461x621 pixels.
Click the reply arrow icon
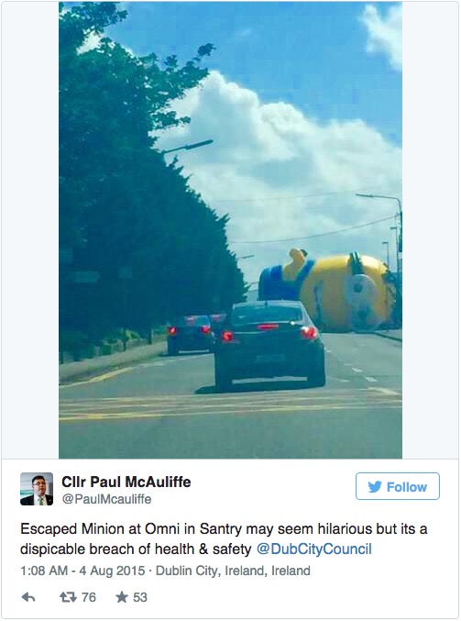(x=28, y=597)
